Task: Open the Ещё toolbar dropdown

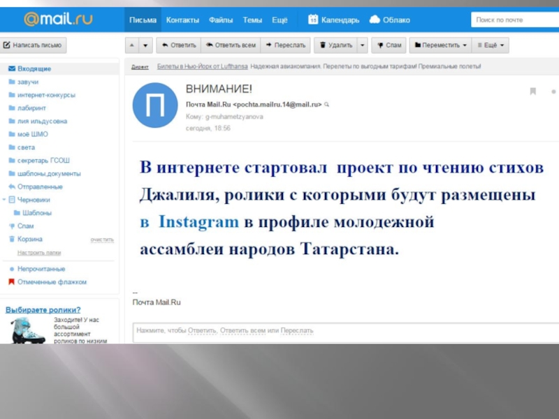Action: (490, 45)
